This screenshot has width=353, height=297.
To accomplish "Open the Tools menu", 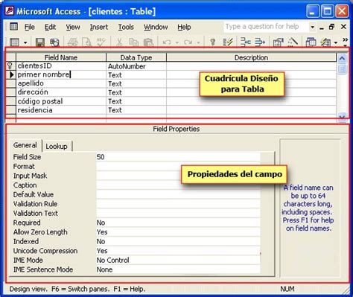I will point(126,27).
